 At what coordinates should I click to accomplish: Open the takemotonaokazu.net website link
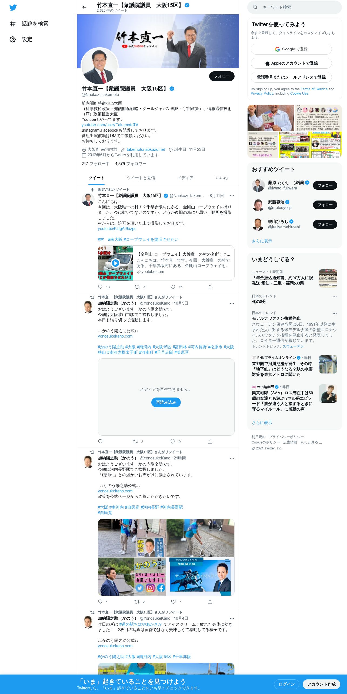[146, 149]
